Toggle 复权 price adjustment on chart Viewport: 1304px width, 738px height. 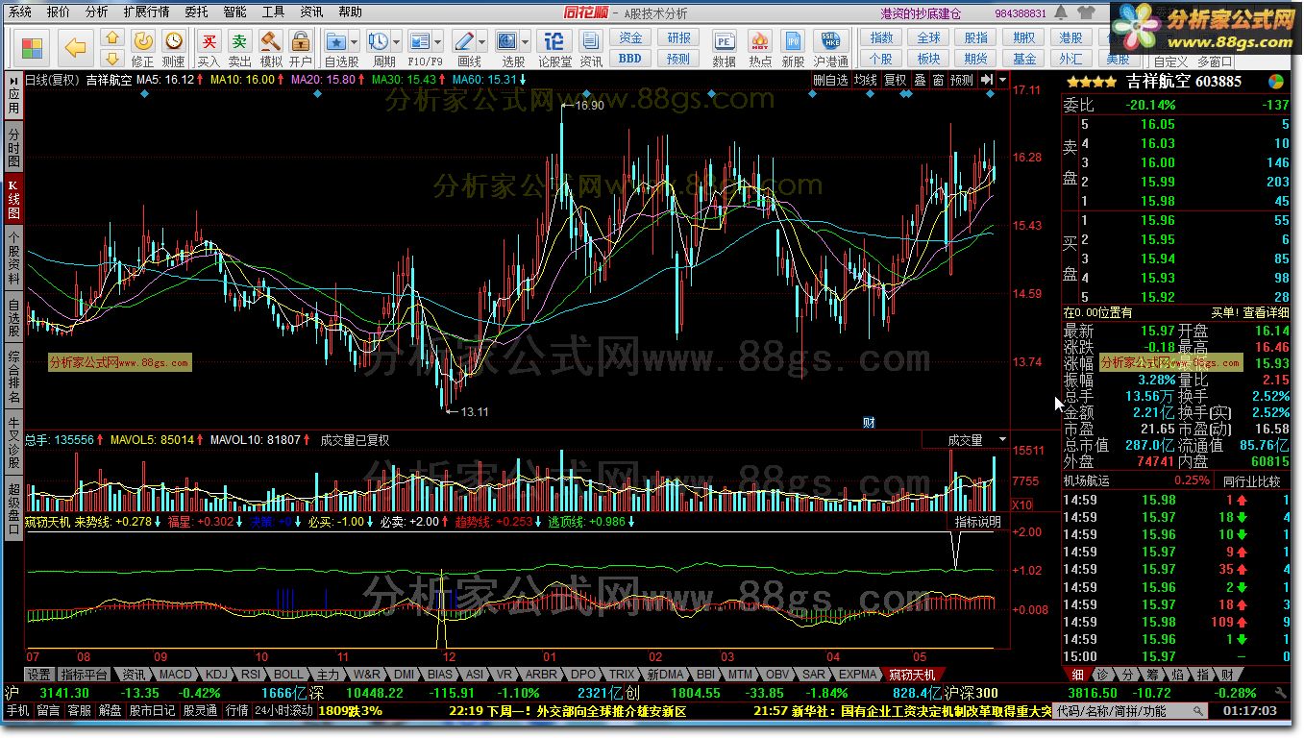(895, 81)
